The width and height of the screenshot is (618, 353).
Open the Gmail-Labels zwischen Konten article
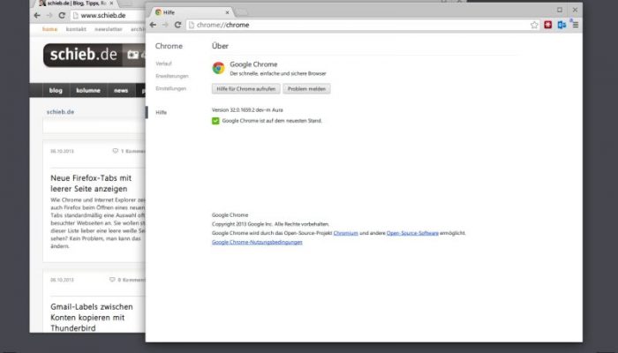[92, 317]
